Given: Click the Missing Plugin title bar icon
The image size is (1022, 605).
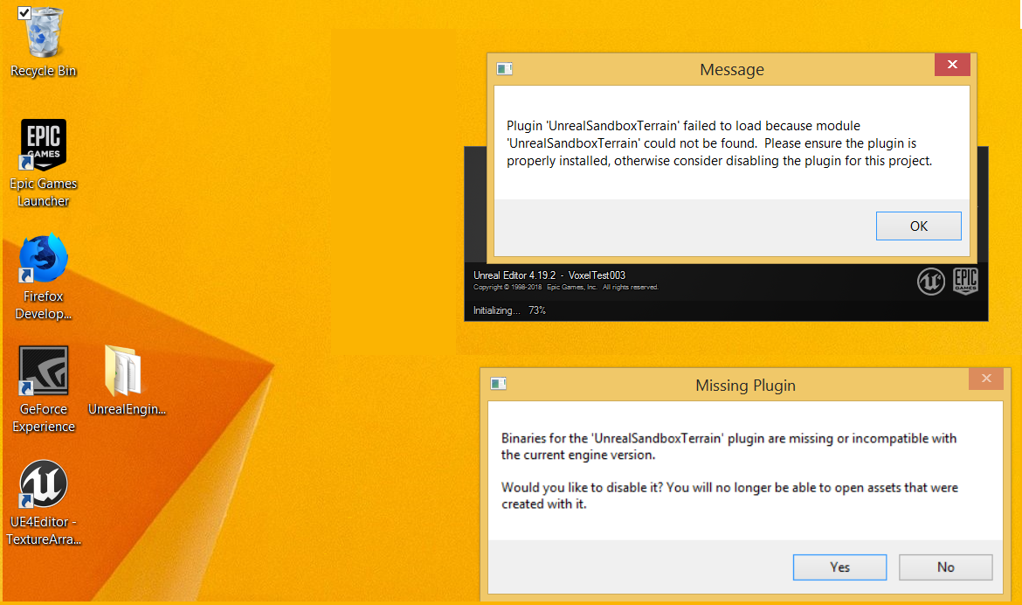Looking at the screenshot, I should tap(499, 384).
